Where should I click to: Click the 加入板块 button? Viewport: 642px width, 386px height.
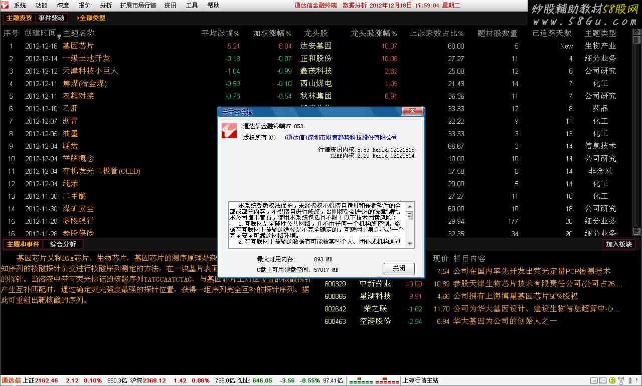(x=619, y=244)
